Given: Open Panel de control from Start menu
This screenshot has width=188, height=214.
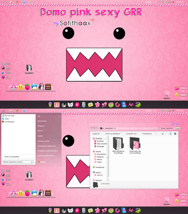Looking at the screenshot, I should [44, 141].
